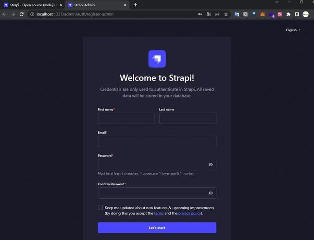Bookmark this page with the star
The width and height of the screenshot is (314, 240).
[x=226, y=14]
